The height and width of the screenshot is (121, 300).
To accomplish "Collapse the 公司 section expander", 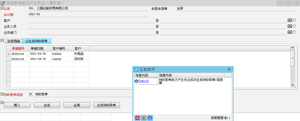I will tap(2, 8).
